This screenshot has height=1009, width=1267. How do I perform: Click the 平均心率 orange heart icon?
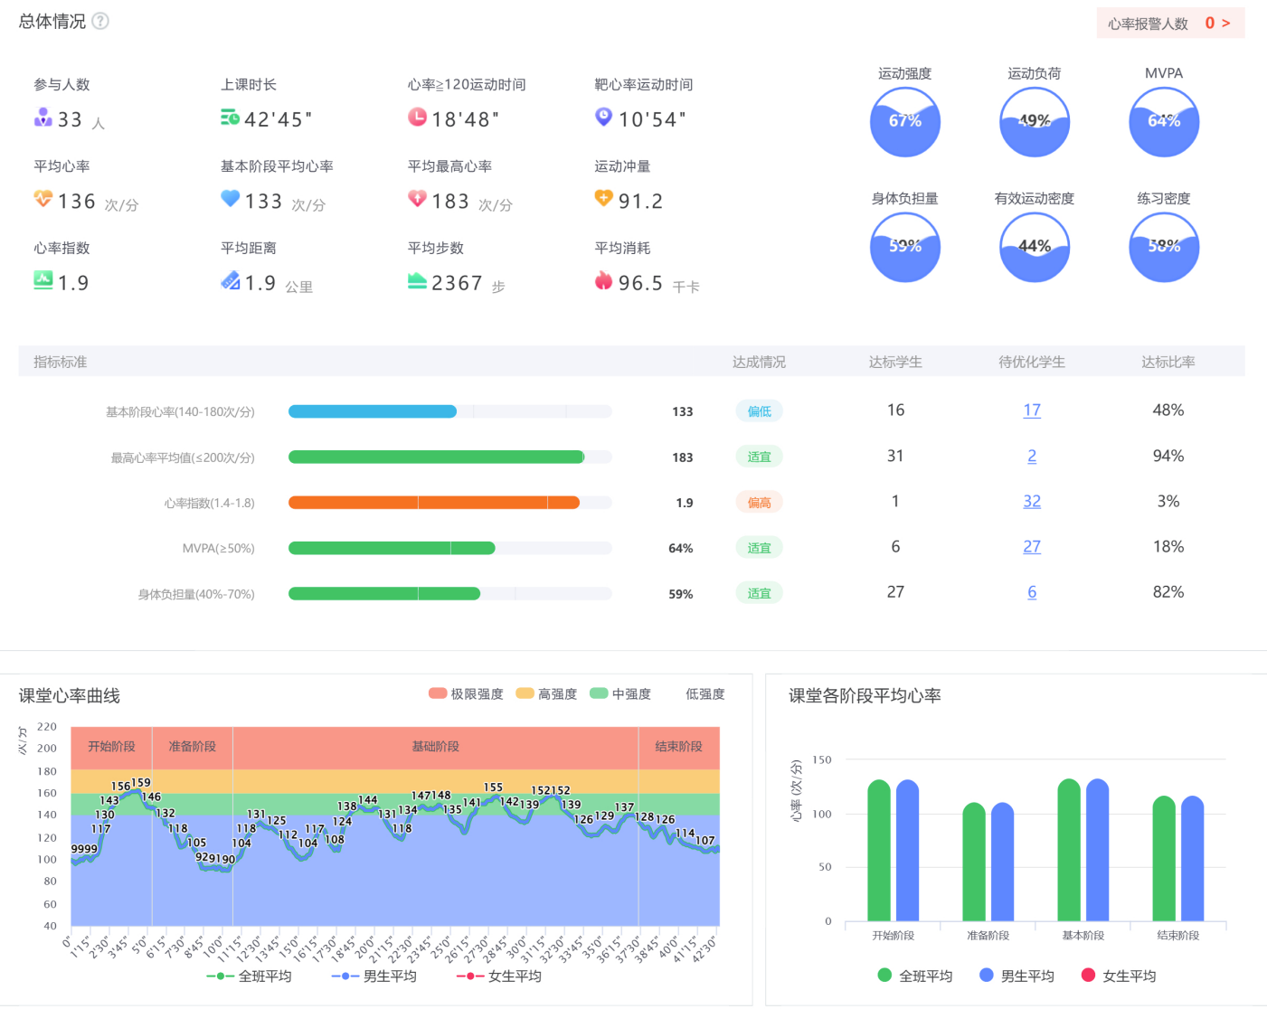point(43,198)
